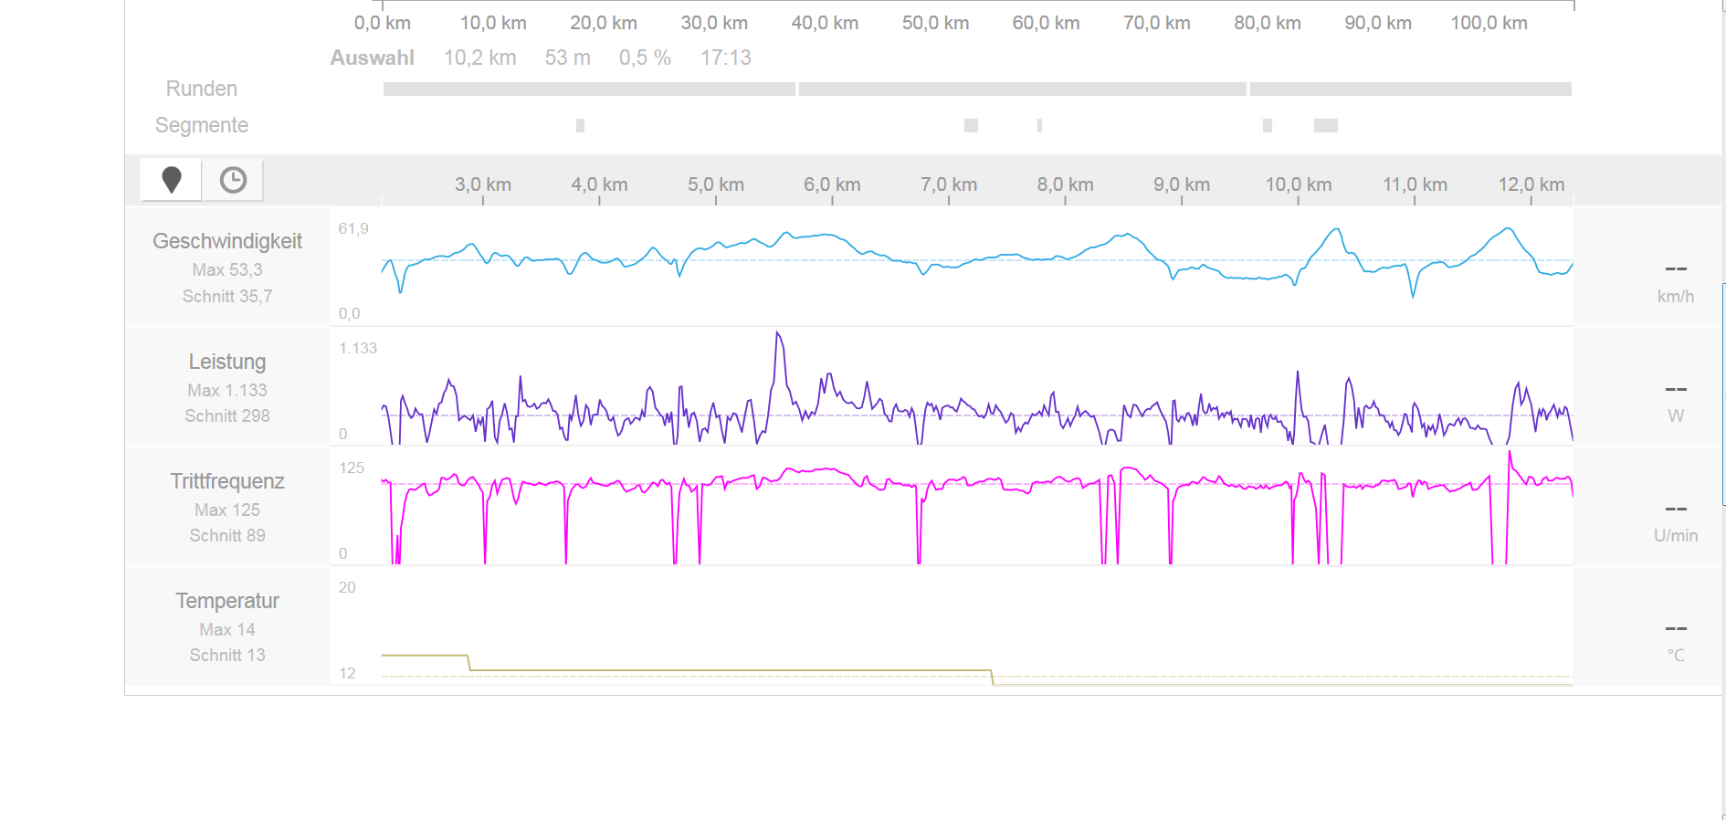The image size is (1726, 820).
Task: Click the widest, last segment marker
Action: tap(1325, 126)
